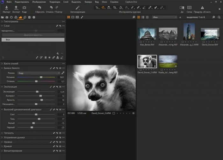Image resolution: width=223 pixels, height=160 pixels.
Task: Select the pointer cursor tool
Action: pos(97,8)
